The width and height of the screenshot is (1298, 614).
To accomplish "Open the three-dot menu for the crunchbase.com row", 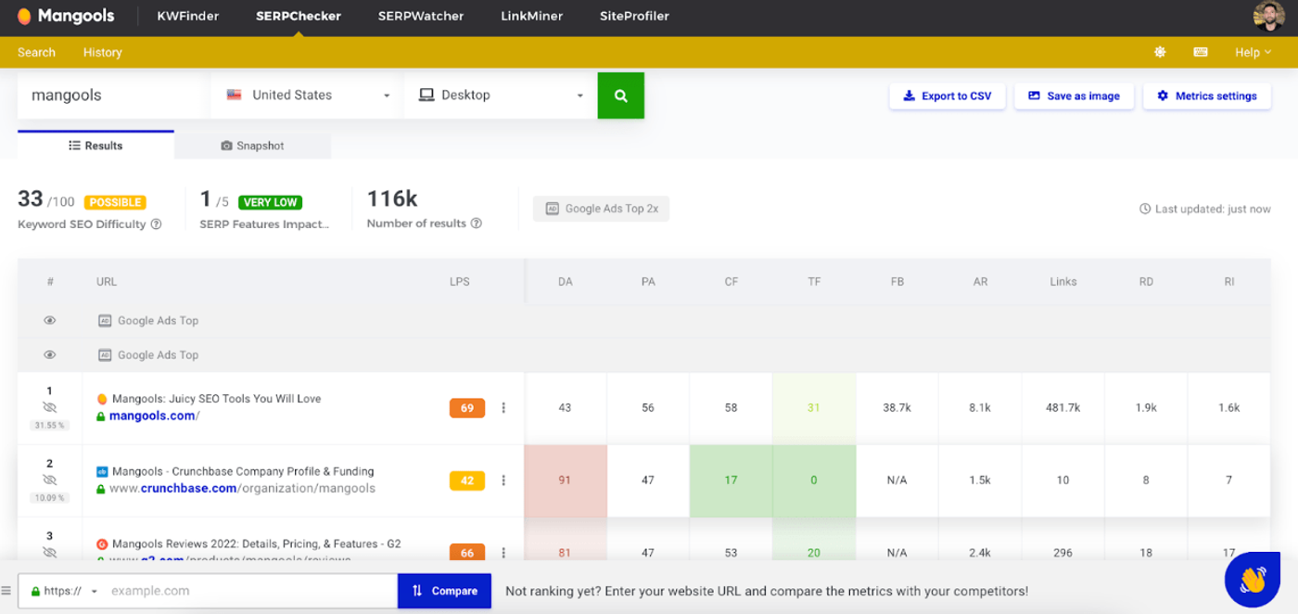I will (503, 480).
